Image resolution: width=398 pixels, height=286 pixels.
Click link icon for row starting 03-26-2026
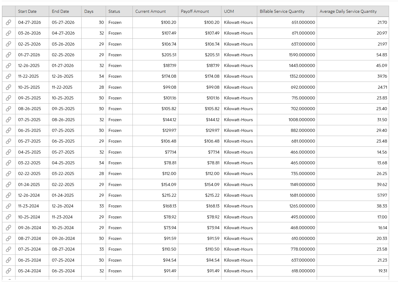click(9, 33)
